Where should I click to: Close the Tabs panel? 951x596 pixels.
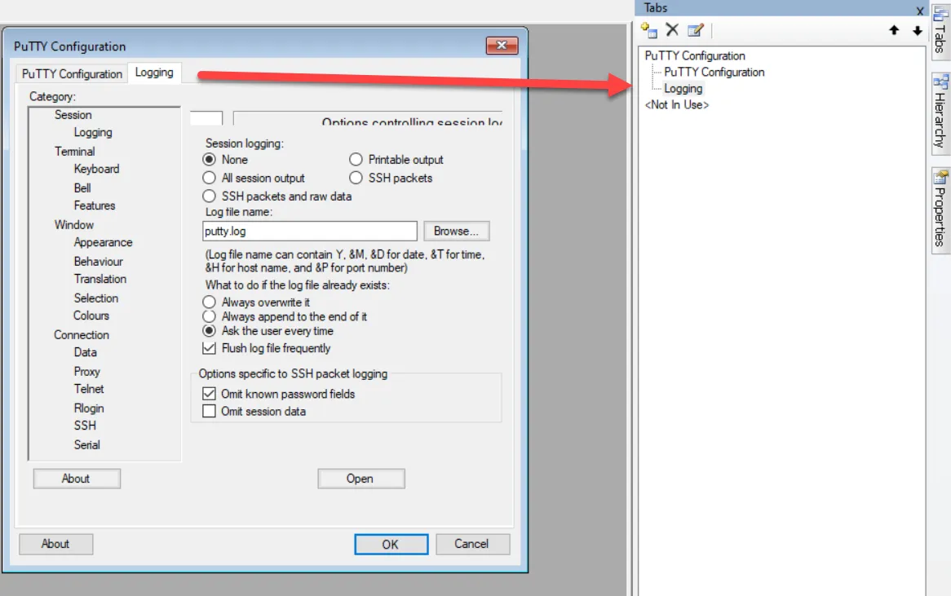919,11
